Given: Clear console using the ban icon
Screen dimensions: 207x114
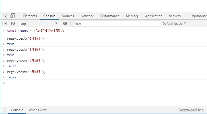Looking at the screenshot, I should point(13,24).
